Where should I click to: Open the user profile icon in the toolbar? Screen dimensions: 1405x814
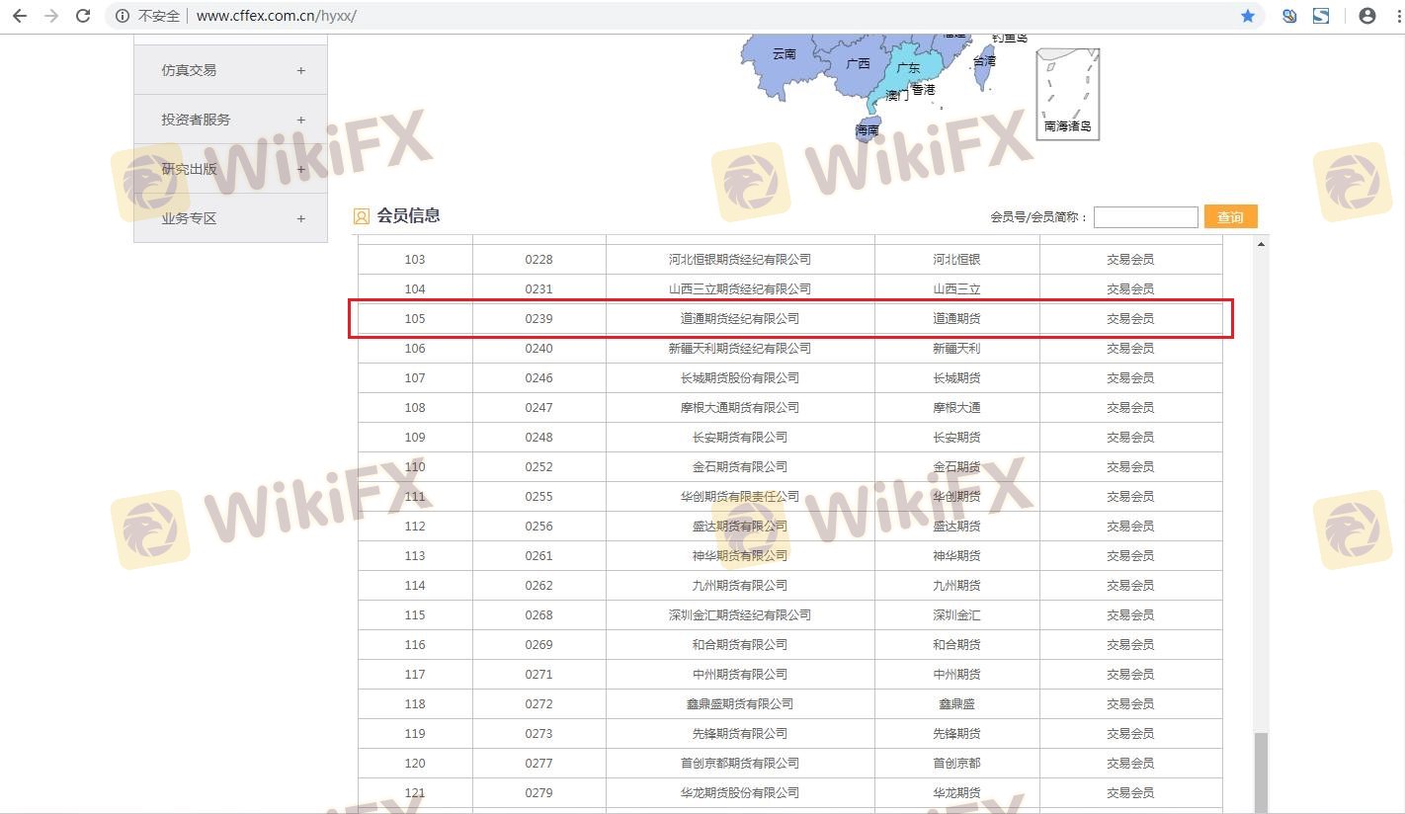point(1367,16)
